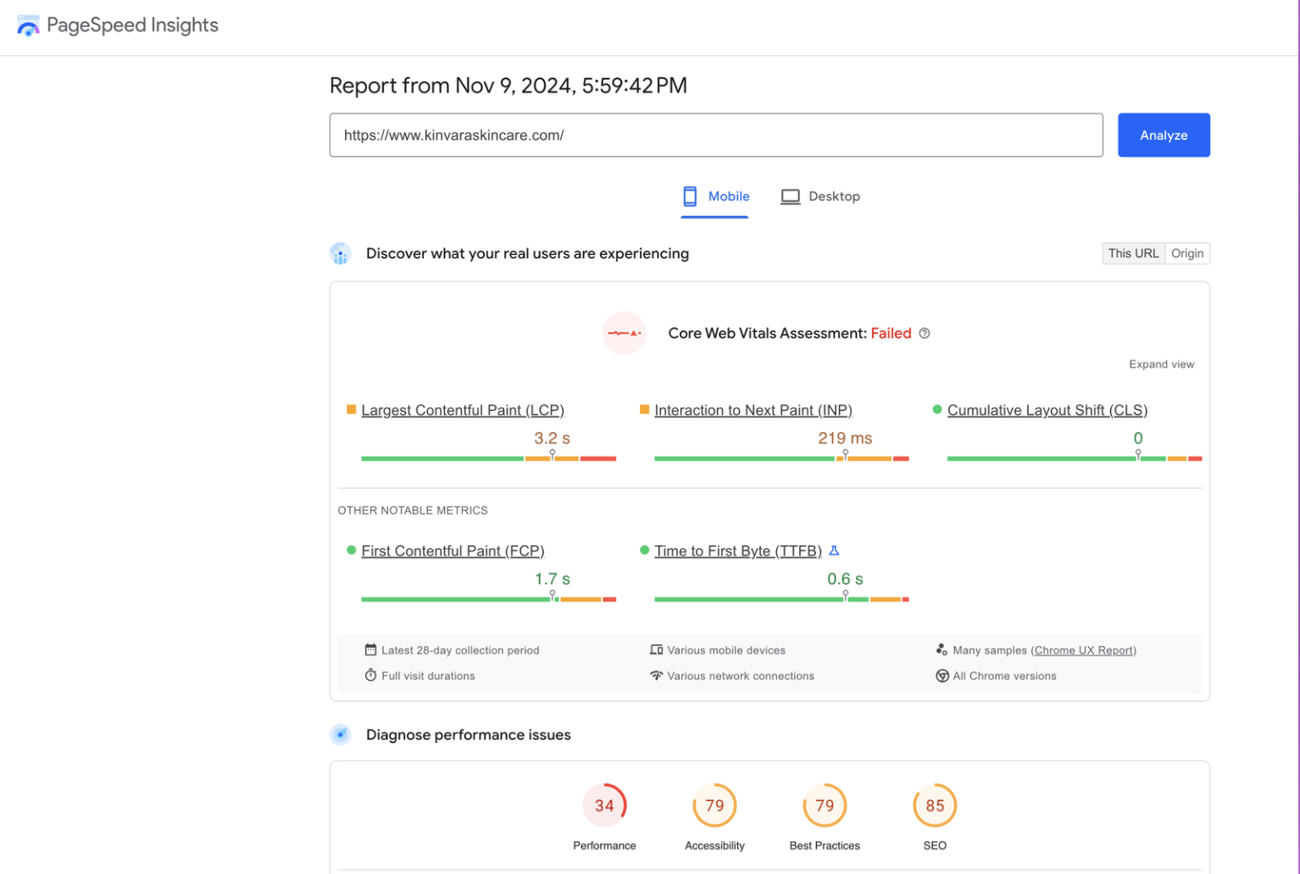Expand view of Core Web Vitals

coord(1161,364)
